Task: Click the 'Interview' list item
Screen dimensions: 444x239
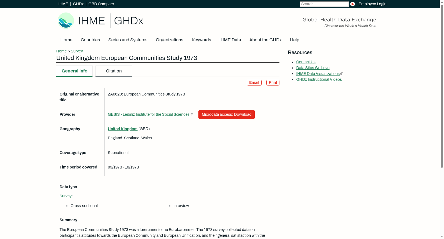Action: [181, 206]
